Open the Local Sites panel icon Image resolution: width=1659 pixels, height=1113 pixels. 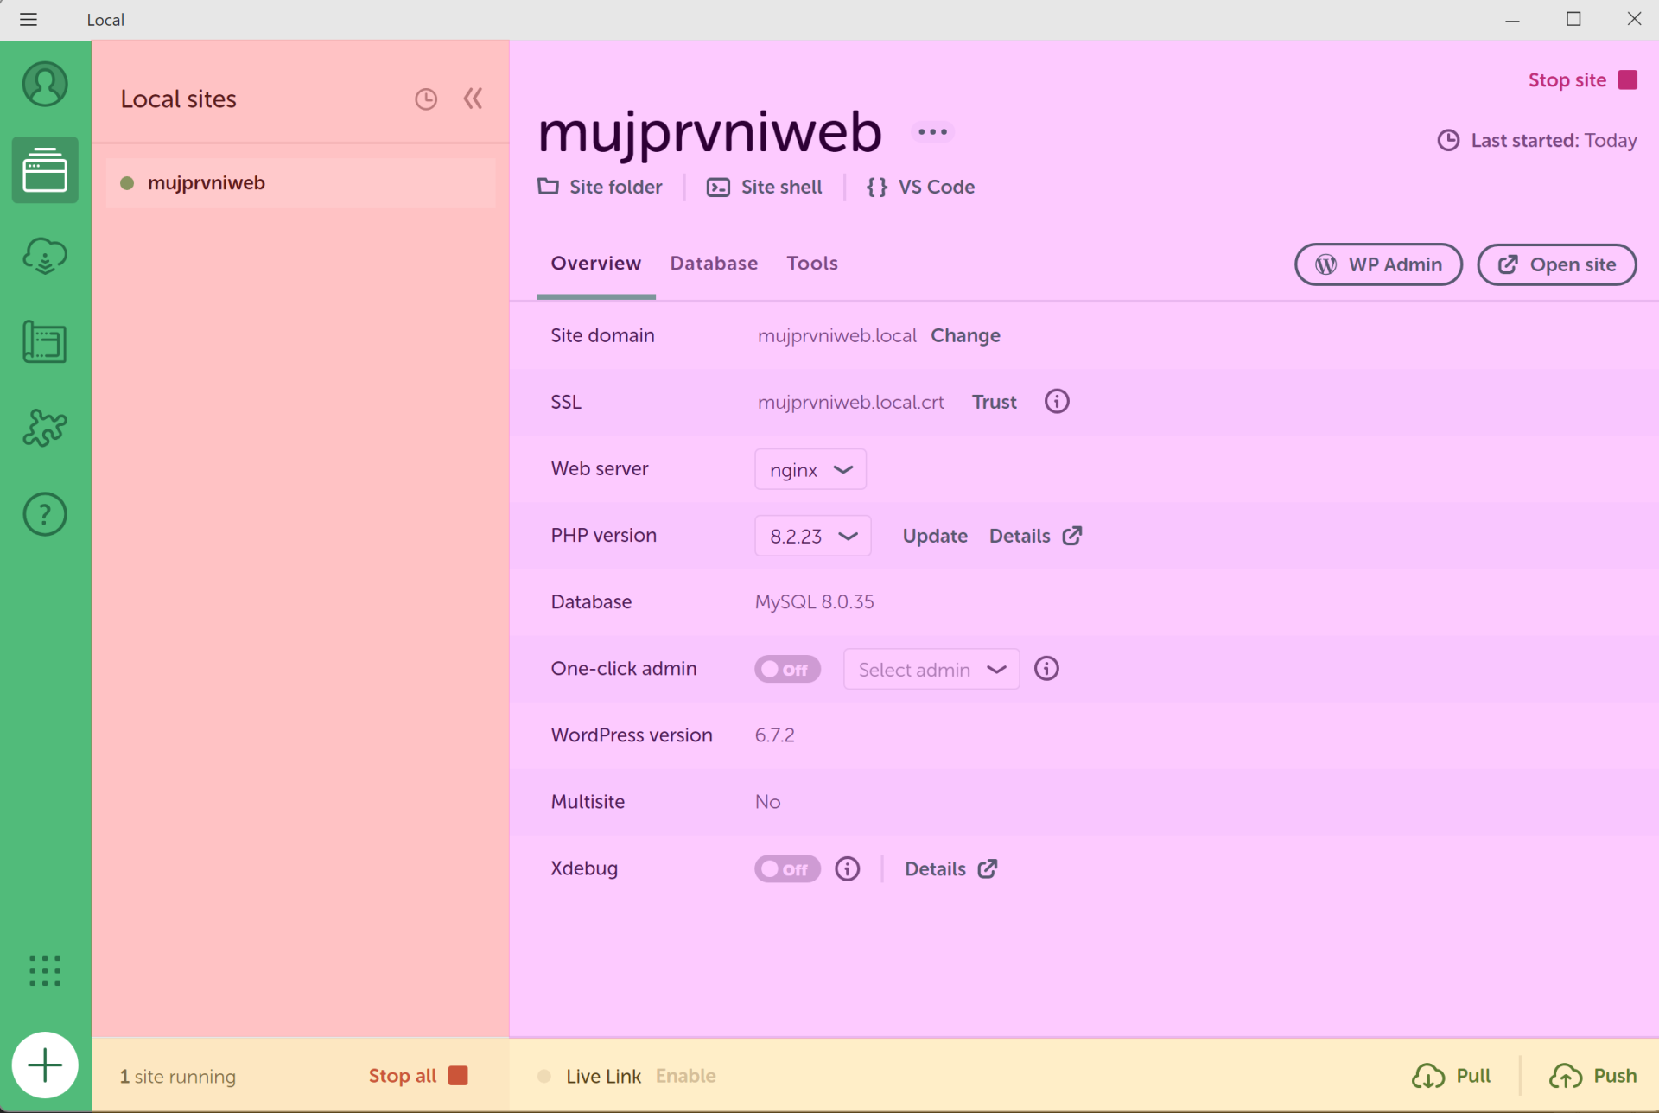(x=45, y=170)
